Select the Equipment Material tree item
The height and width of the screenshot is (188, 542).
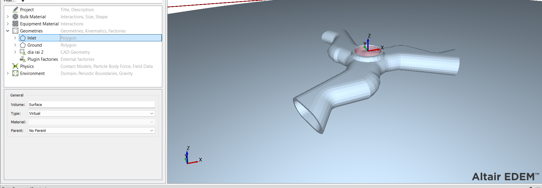pos(39,24)
